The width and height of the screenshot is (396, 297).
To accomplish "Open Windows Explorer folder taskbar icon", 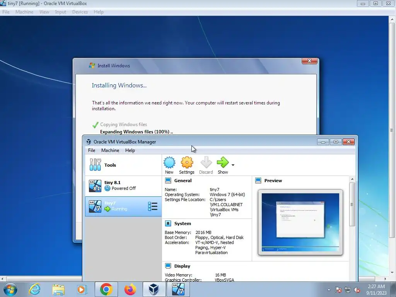I will click(x=58, y=289).
